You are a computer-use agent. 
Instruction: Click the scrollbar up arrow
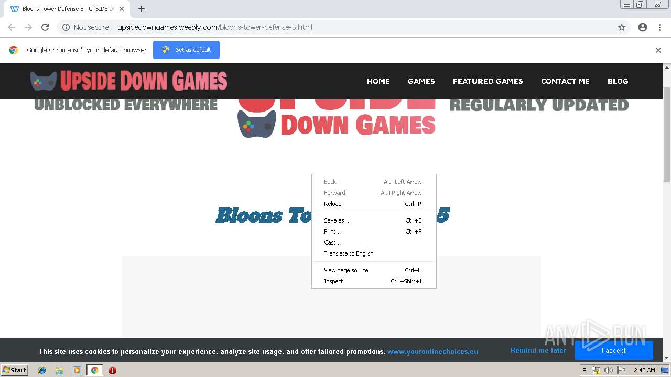pos(667,67)
